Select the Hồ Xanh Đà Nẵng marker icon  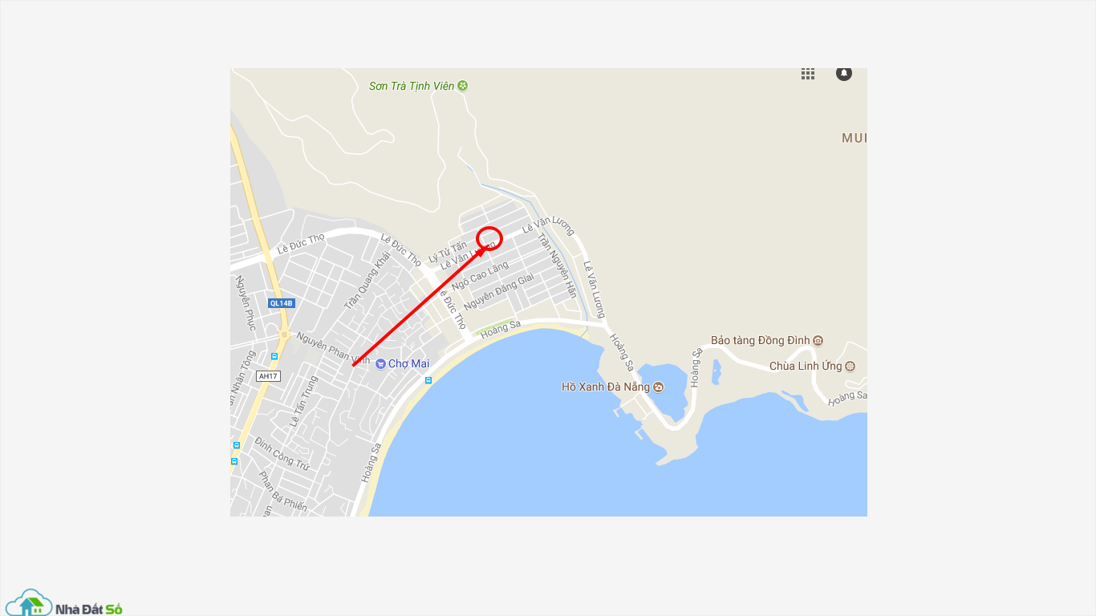click(659, 387)
